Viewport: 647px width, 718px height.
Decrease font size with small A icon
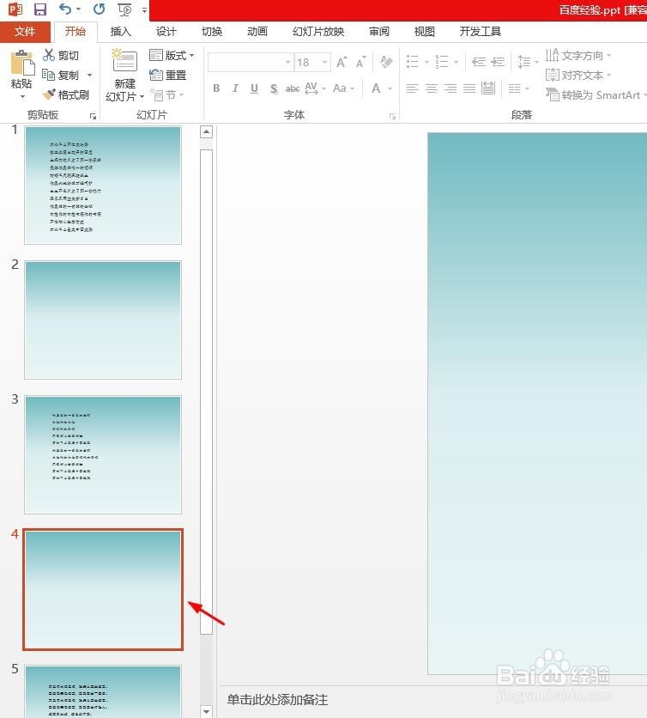[361, 63]
